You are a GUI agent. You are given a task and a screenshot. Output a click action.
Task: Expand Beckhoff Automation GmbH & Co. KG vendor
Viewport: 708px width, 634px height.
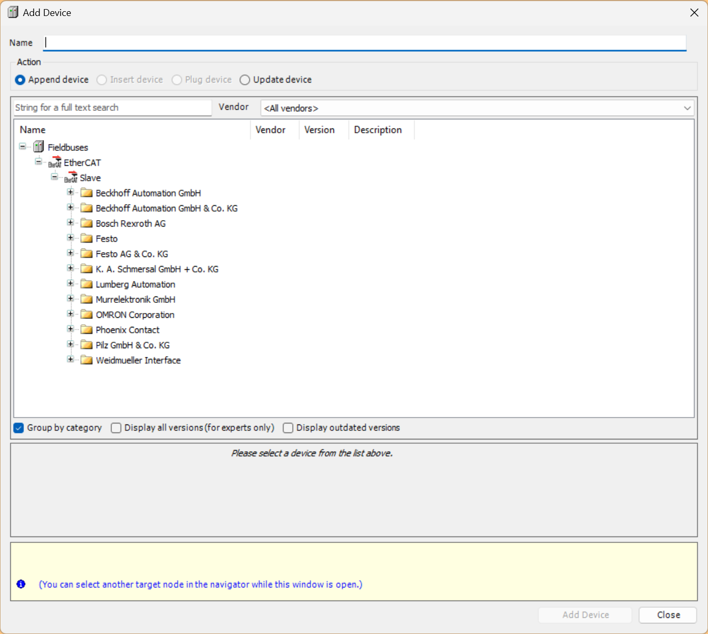pos(70,207)
